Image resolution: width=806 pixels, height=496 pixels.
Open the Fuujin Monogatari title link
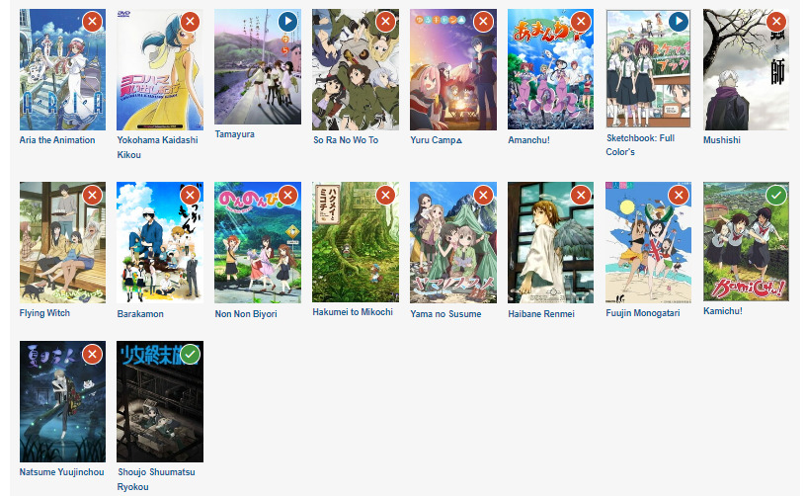[x=643, y=313]
